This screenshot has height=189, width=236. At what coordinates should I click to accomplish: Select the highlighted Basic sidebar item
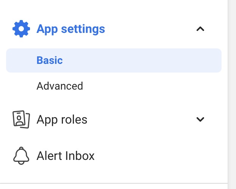coord(114,60)
